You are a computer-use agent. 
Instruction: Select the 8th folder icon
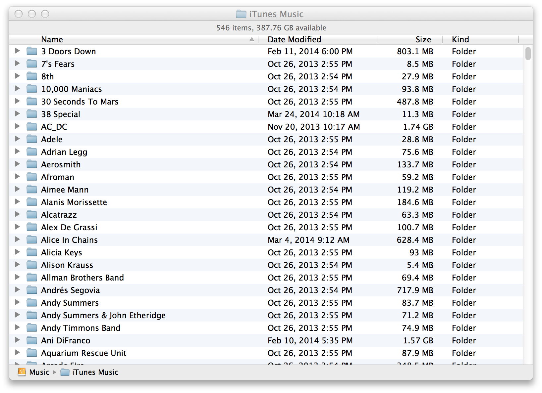coord(32,76)
